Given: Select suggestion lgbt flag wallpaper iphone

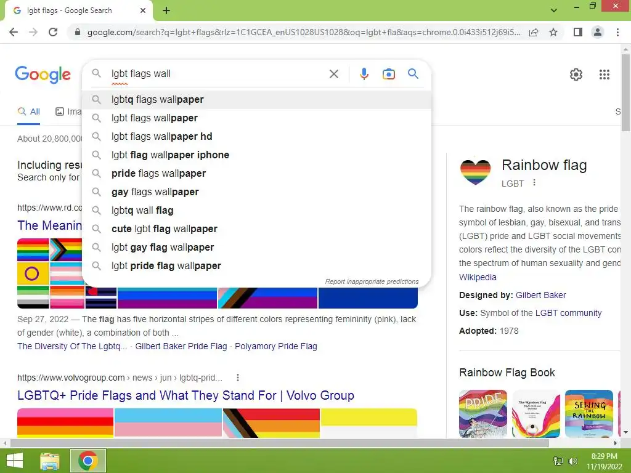Looking at the screenshot, I should (x=257, y=155).
